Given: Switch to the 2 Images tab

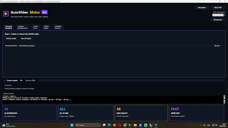Looking at the screenshot, I should [23, 27].
